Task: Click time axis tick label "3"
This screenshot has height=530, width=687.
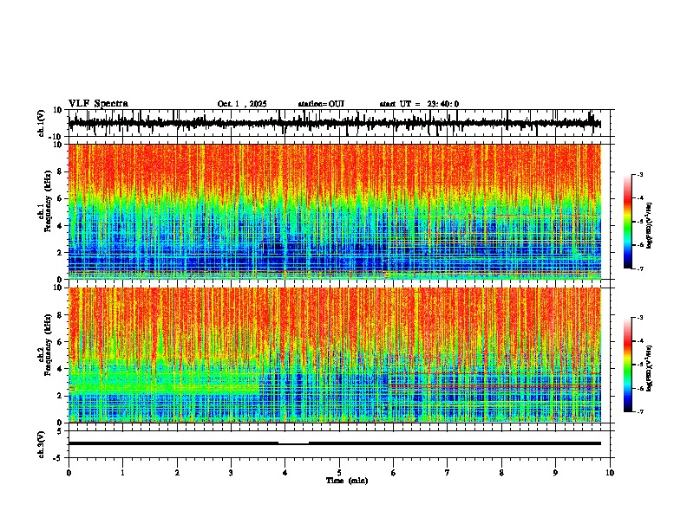Action: [x=231, y=473]
